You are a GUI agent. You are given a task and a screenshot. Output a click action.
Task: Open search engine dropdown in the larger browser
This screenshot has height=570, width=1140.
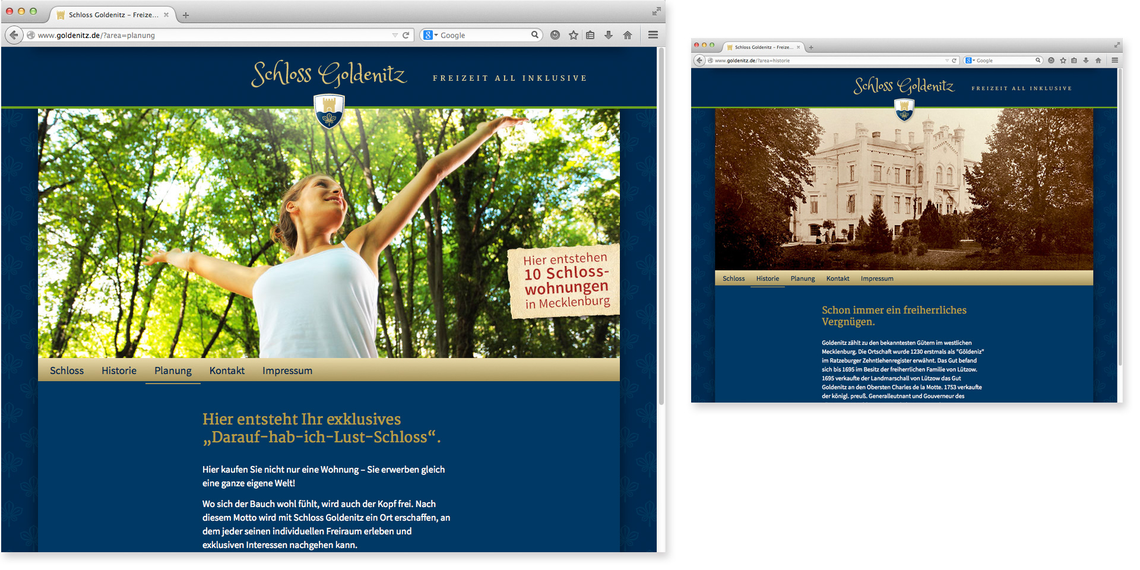(430, 35)
